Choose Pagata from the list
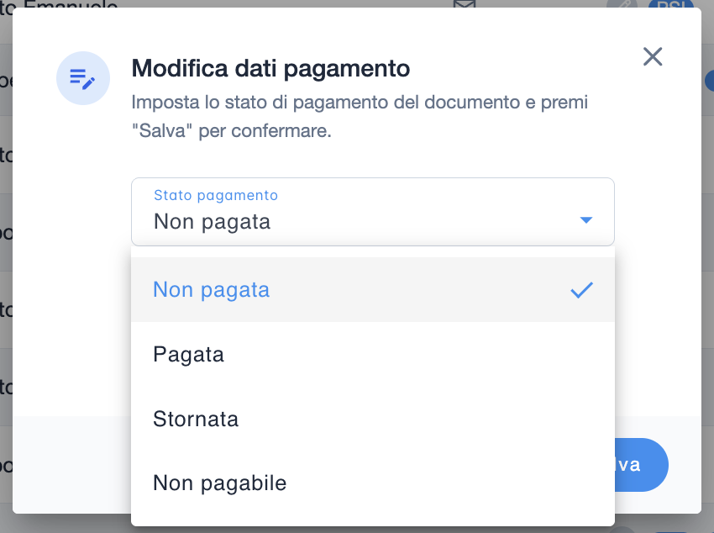 pyautogui.click(x=189, y=355)
